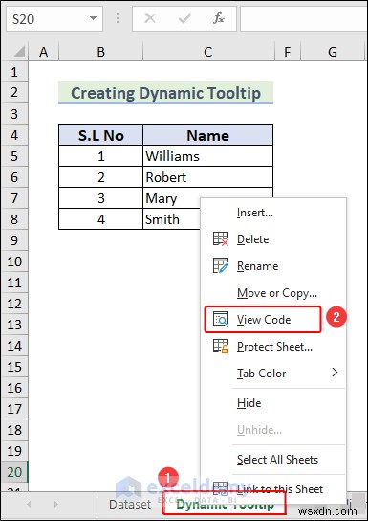Expand the Tab Color submenu arrow
This screenshot has width=368, height=521.
[335, 373]
